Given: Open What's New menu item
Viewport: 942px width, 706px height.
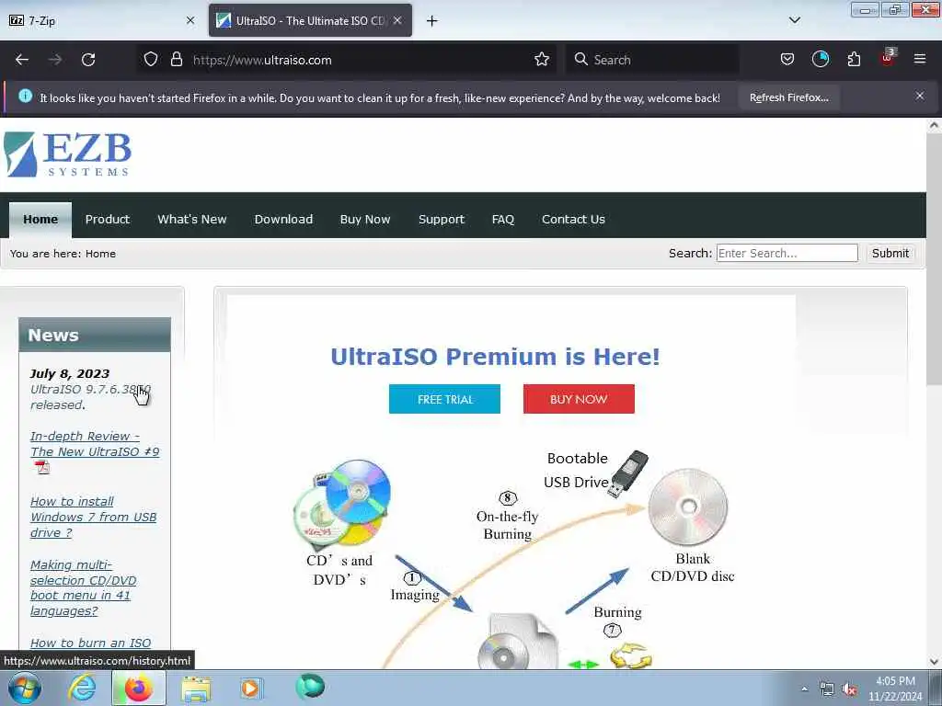Looking at the screenshot, I should [191, 219].
